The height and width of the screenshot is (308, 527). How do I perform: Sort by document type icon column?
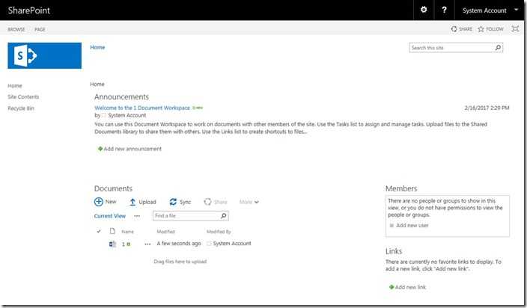(x=112, y=231)
